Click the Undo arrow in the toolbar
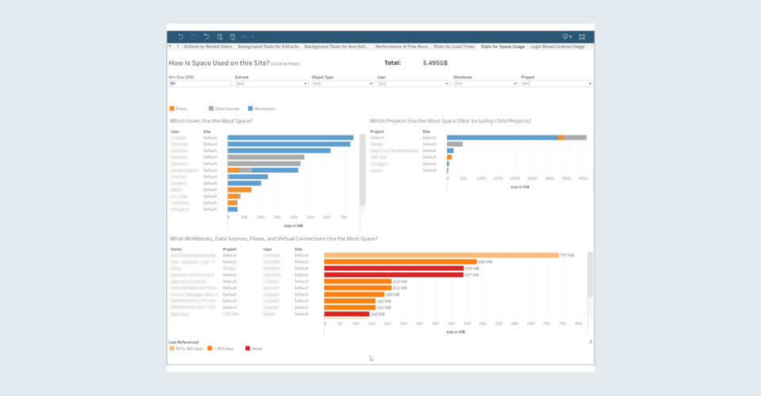761x396 pixels. (x=181, y=36)
